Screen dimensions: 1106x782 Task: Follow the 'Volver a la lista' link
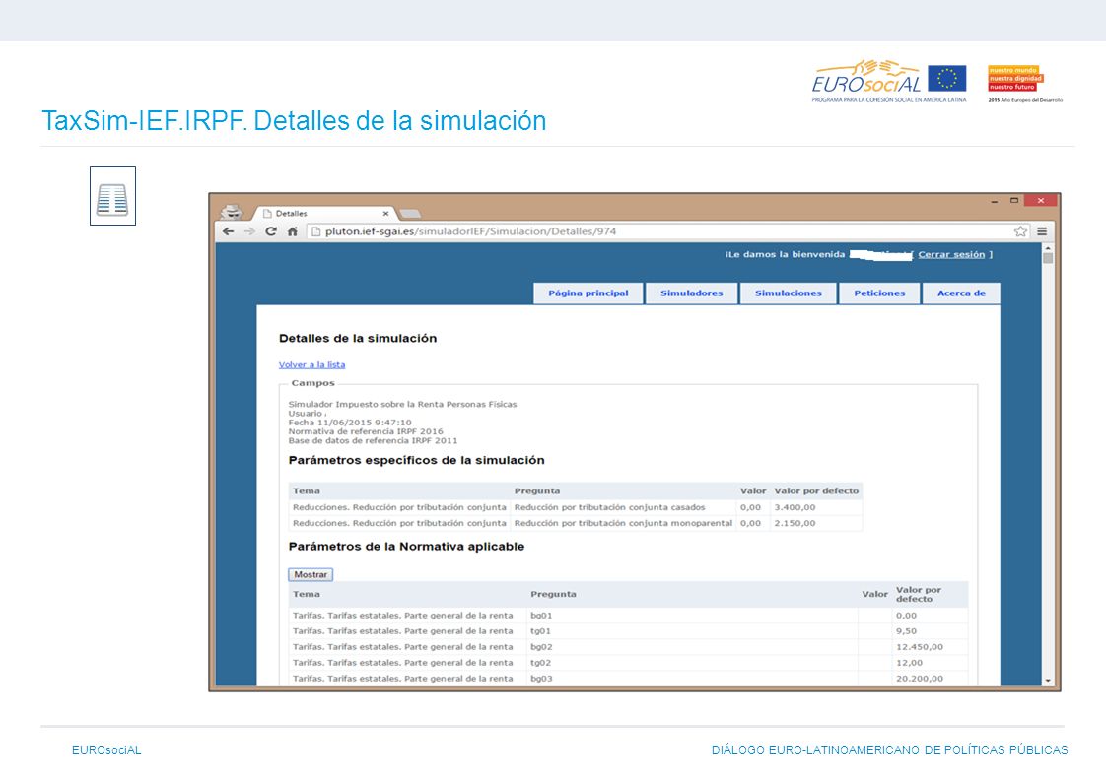[x=311, y=364]
